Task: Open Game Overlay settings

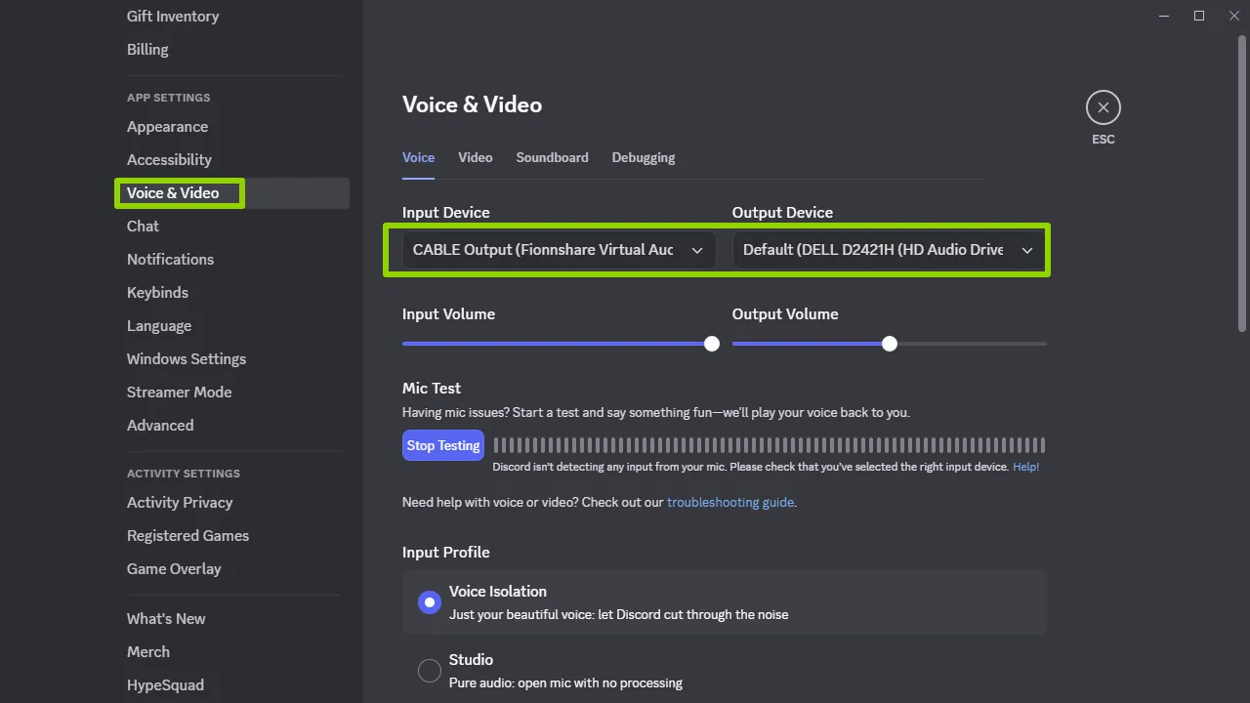Action: pyautogui.click(x=174, y=569)
